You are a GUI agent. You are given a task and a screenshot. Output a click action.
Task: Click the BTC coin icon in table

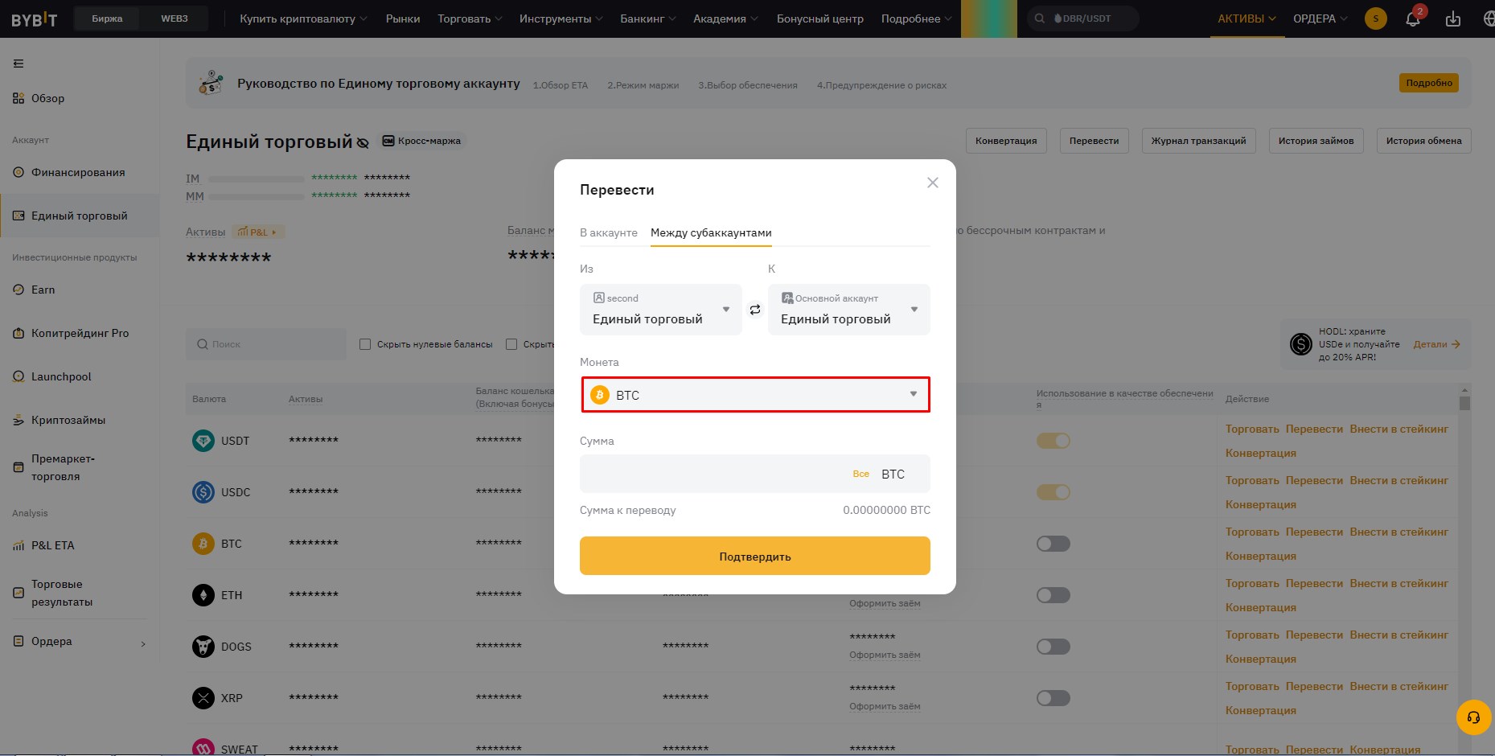(203, 544)
